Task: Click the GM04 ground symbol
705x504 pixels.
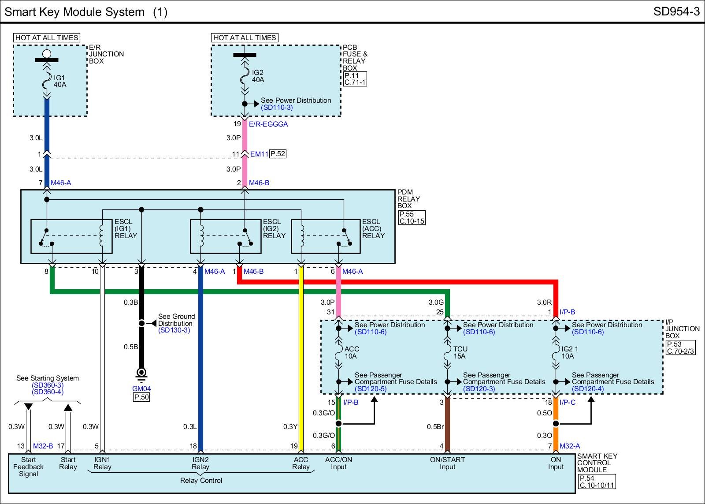Action: [x=141, y=374]
